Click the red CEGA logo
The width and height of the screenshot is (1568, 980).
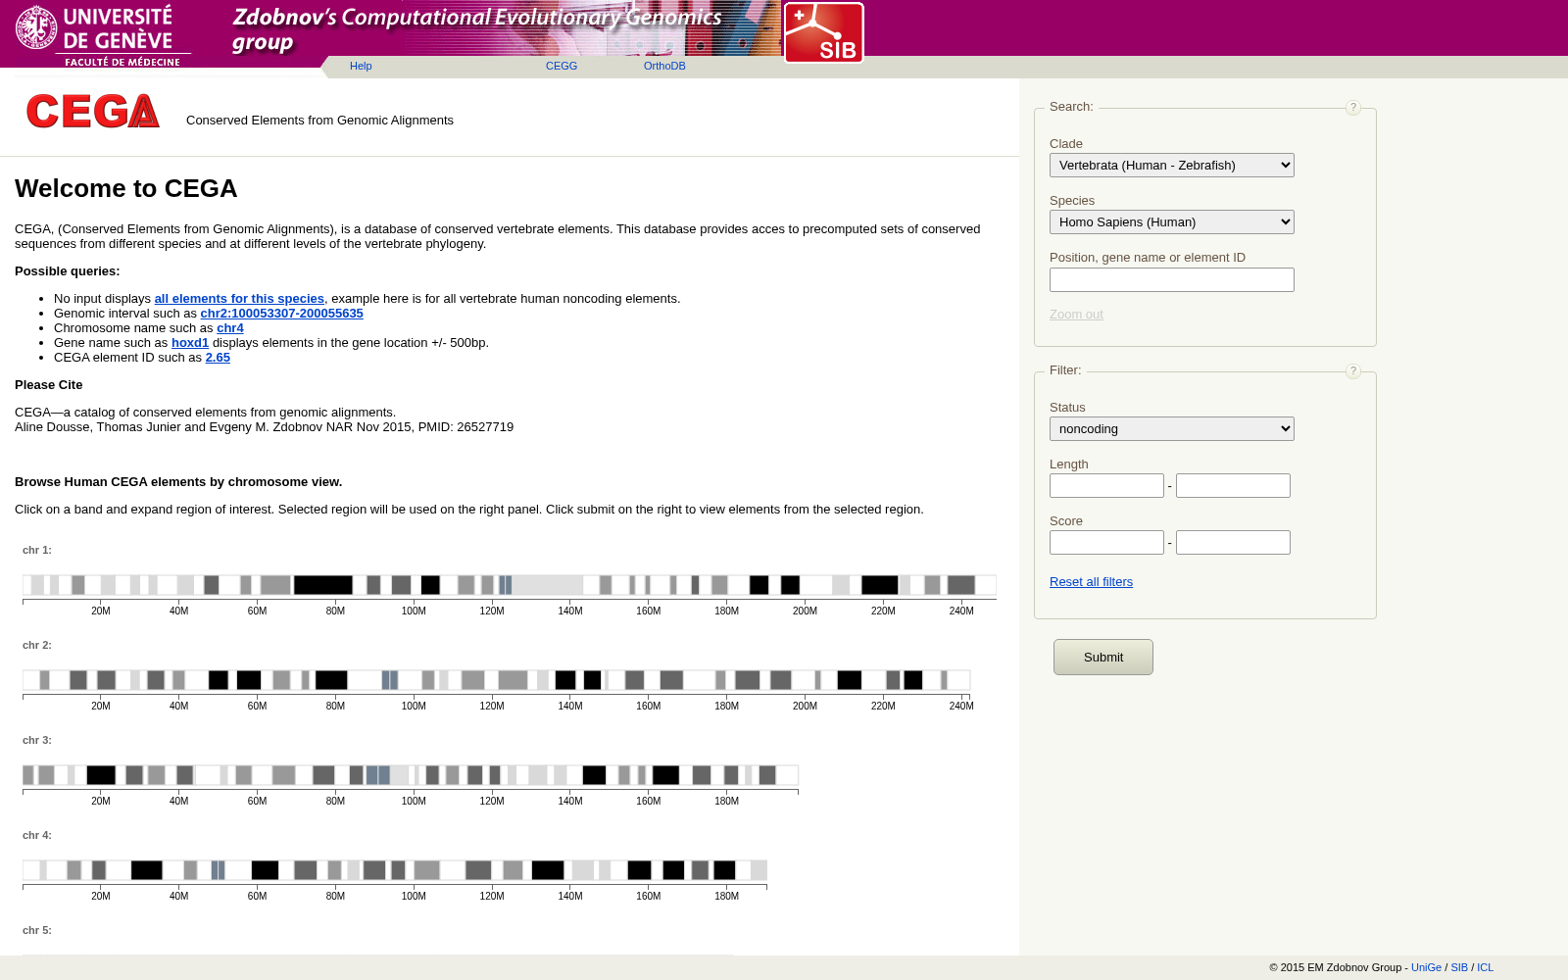coord(93,112)
